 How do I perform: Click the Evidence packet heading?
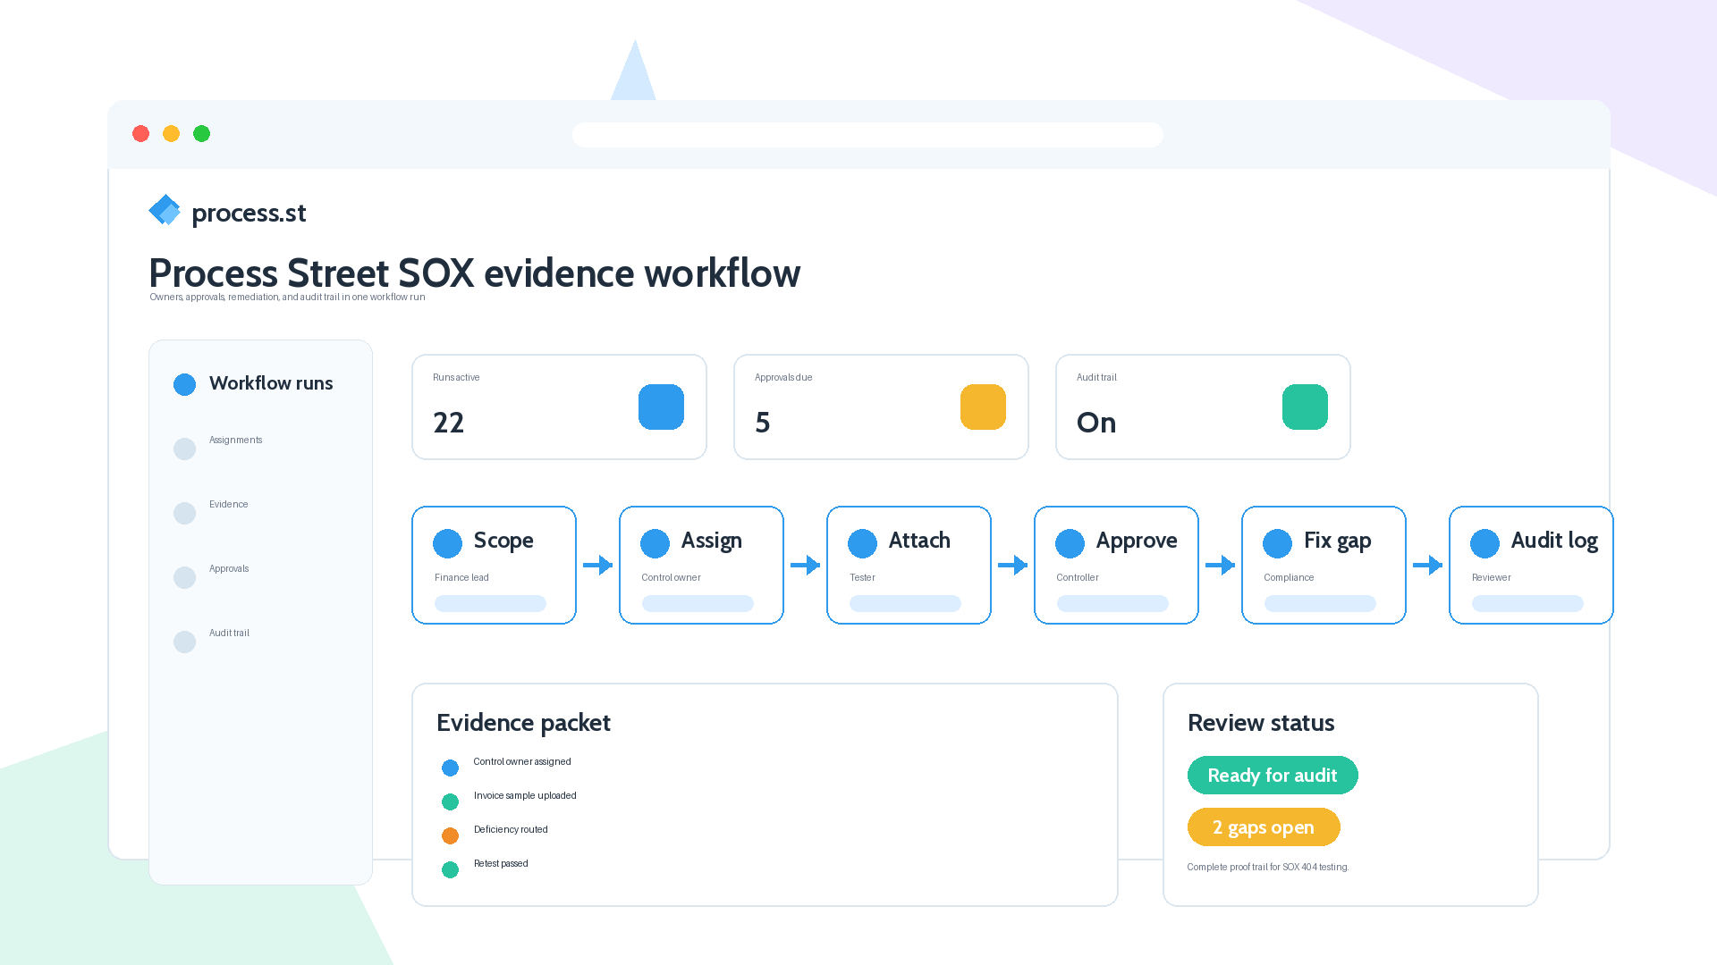(523, 723)
